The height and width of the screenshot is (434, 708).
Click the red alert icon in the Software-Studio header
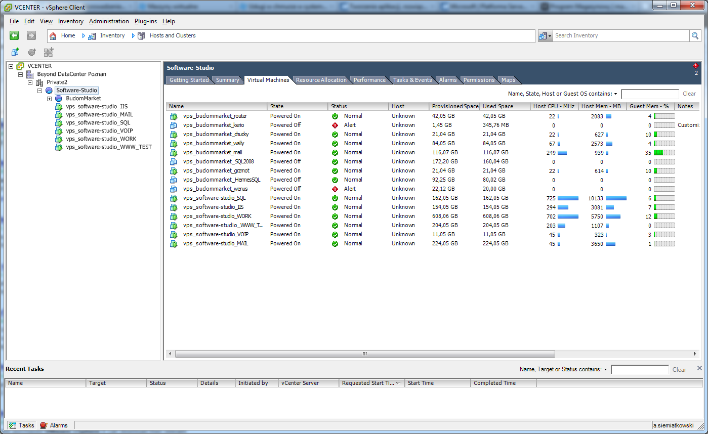click(x=696, y=66)
